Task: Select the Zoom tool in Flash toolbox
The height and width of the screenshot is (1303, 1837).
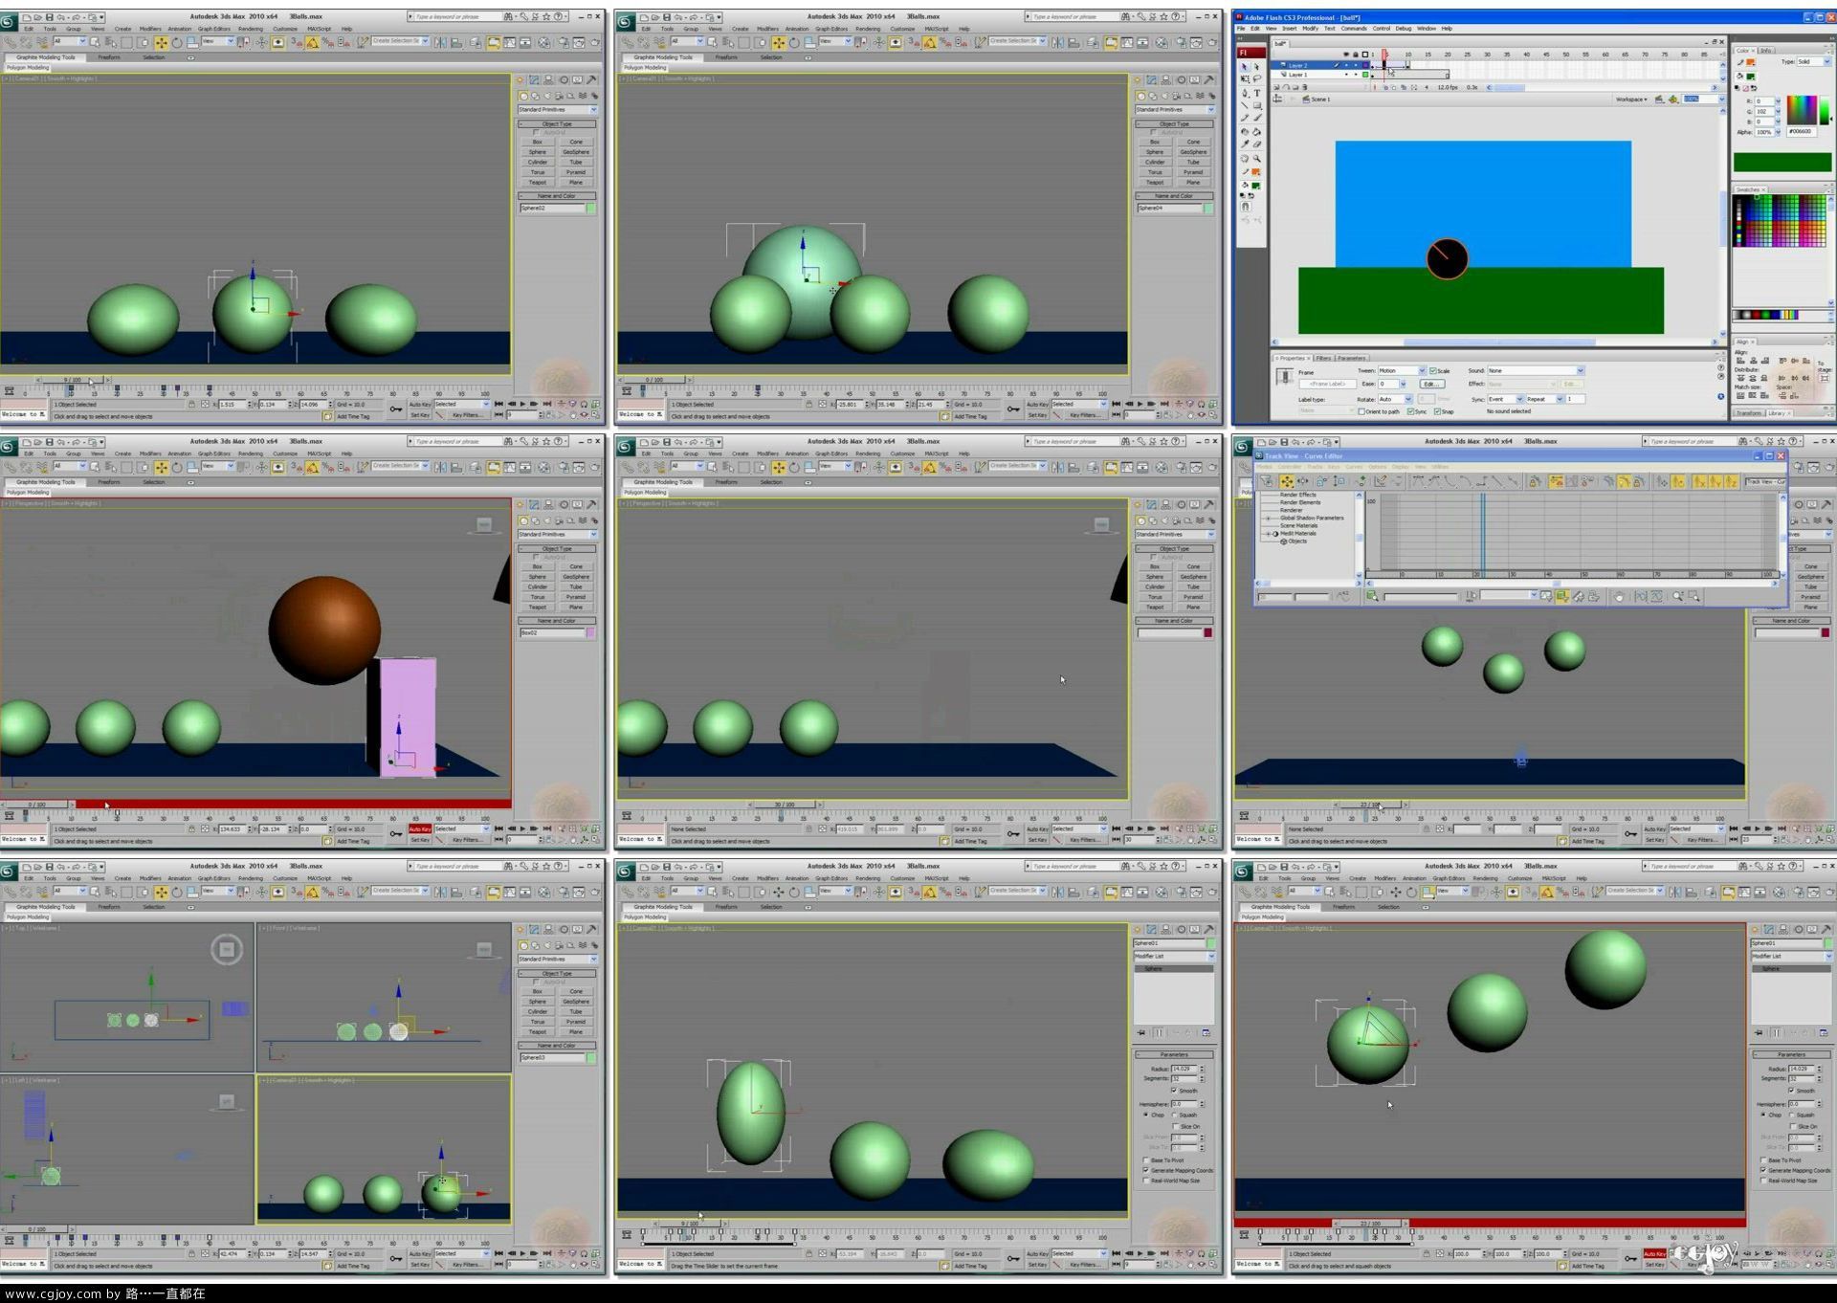Action: pyautogui.click(x=1256, y=158)
